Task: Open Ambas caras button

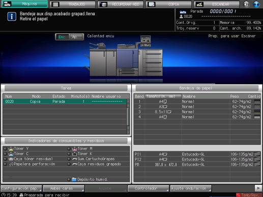Action: [64, 188]
